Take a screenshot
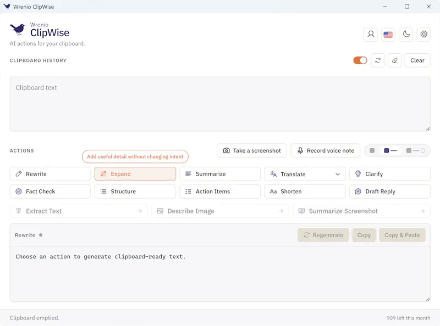 [x=252, y=151]
